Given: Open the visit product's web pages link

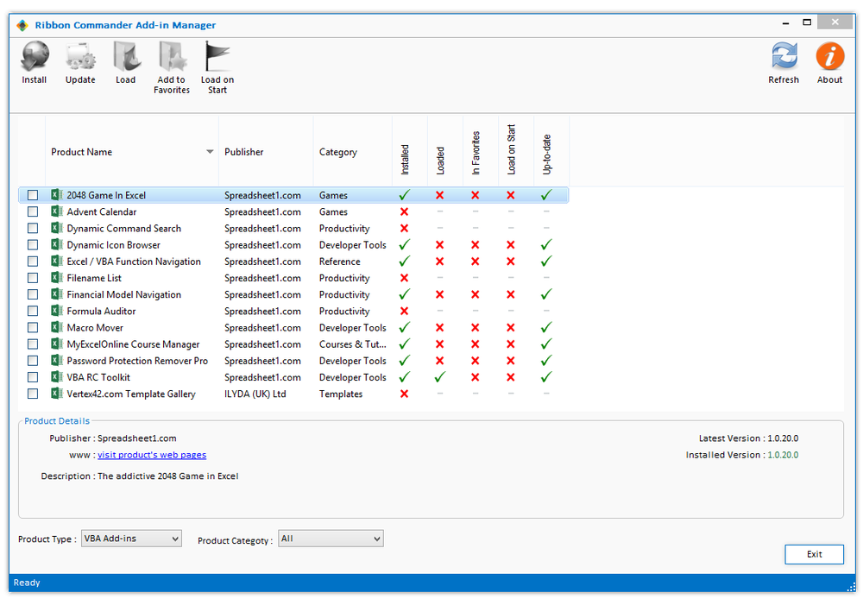Looking at the screenshot, I should pyautogui.click(x=152, y=455).
